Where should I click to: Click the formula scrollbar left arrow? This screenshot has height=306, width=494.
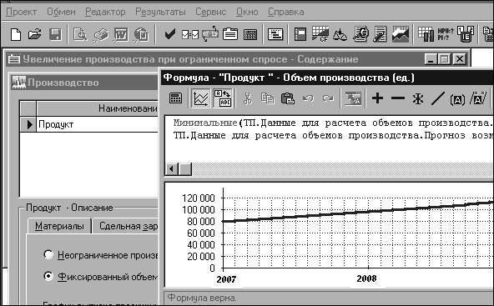(x=171, y=169)
